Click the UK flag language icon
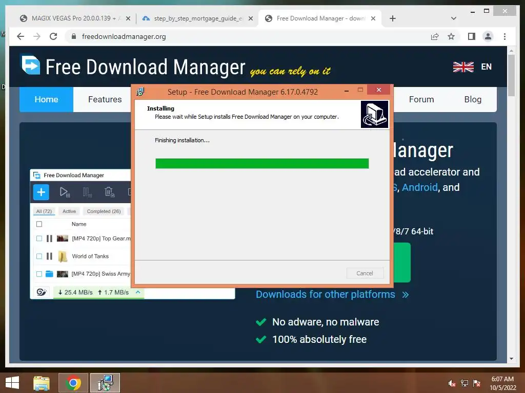This screenshot has height=393, width=525. tap(463, 67)
